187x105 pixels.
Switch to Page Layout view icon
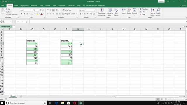(162, 99)
